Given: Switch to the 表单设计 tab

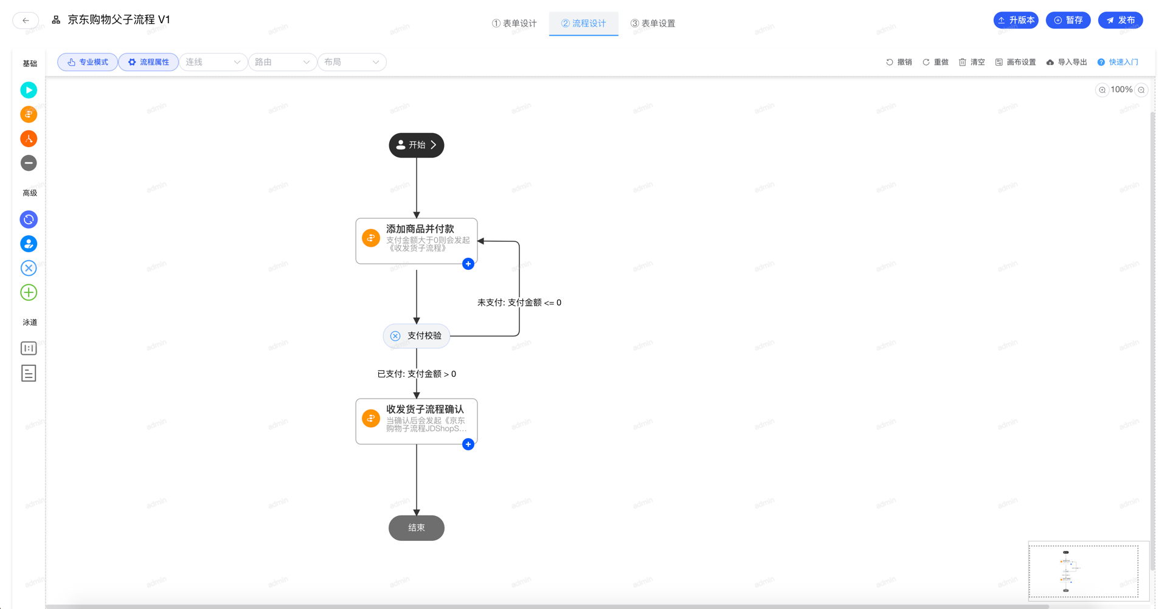Looking at the screenshot, I should (514, 23).
